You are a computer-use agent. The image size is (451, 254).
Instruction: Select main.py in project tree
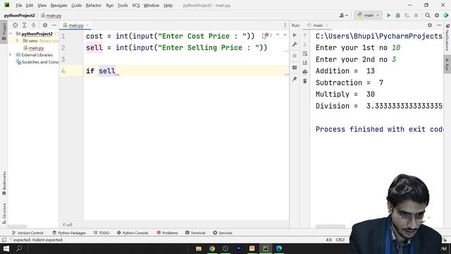(x=36, y=48)
